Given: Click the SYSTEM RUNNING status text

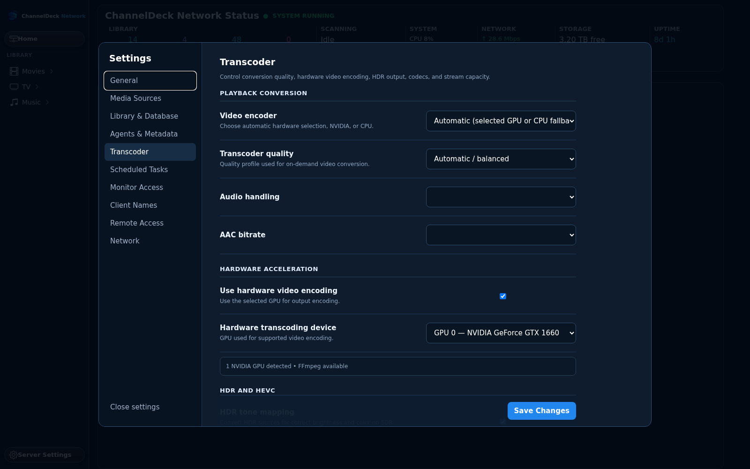Looking at the screenshot, I should [303, 16].
